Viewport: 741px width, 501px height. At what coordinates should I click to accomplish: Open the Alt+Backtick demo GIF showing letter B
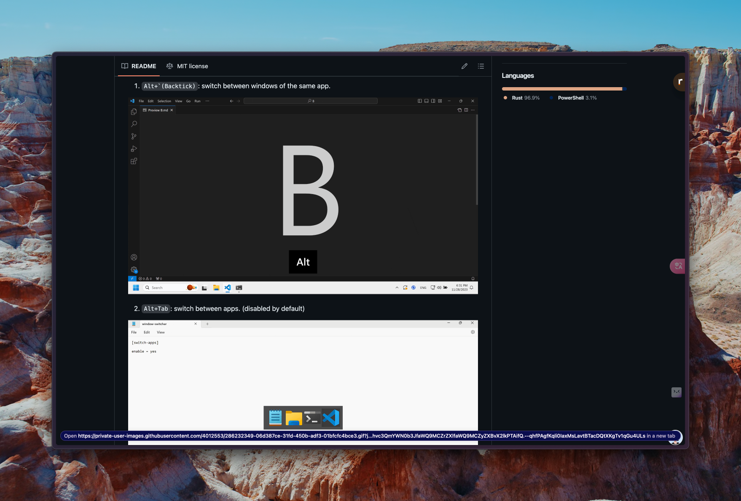click(303, 196)
